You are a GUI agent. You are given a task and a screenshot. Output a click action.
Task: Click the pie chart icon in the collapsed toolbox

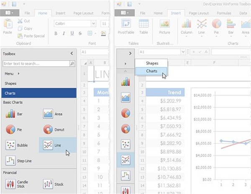tap(125, 113)
